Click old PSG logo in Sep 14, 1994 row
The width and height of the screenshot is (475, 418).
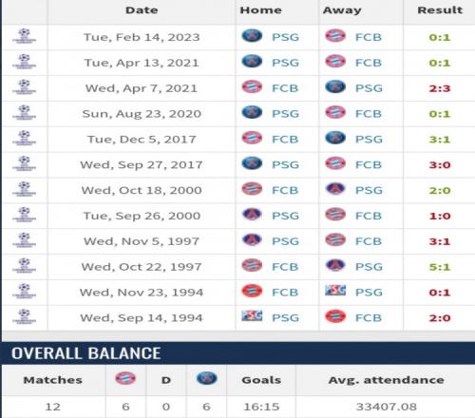[x=252, y=315]
